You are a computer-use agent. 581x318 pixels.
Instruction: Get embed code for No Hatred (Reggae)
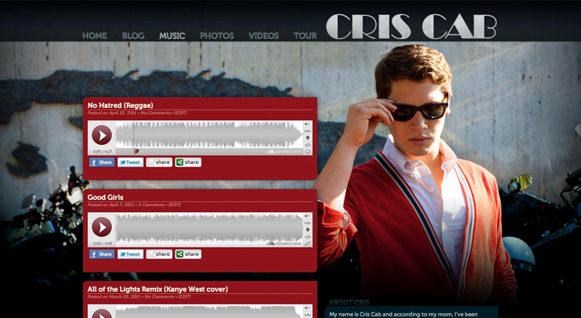click(x=308, y=145)
